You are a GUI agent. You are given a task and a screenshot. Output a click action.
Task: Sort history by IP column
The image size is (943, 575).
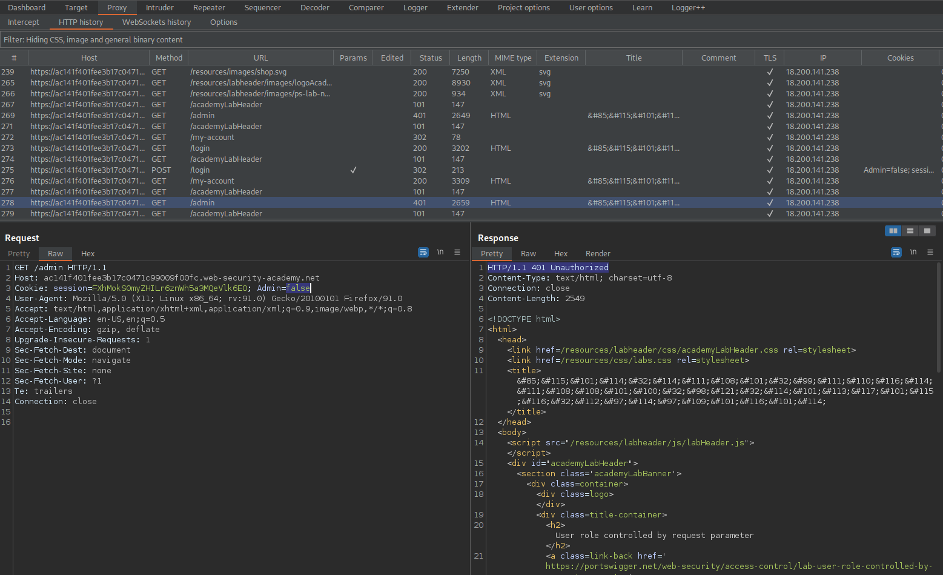point(823,58)
